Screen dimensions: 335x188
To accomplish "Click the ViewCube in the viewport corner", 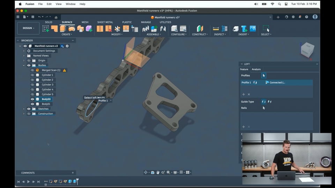I will pos(307,49).
